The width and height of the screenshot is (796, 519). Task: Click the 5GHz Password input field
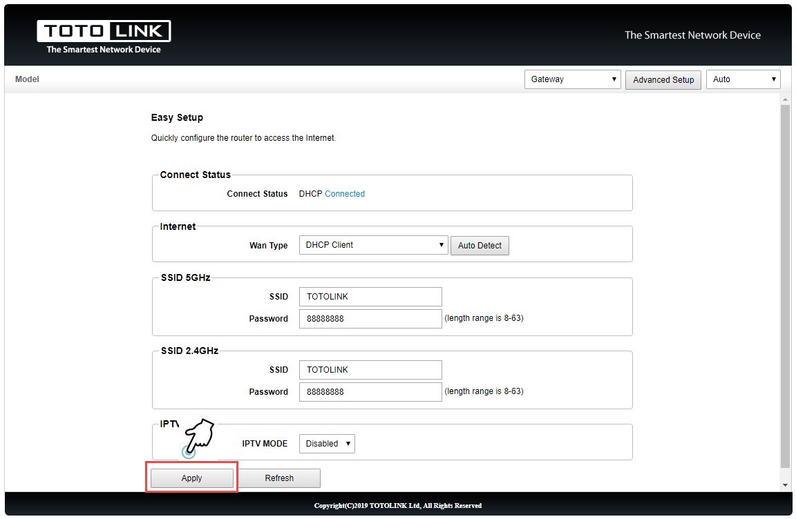coord(370,319)
